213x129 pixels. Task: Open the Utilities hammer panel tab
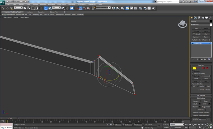(x=210, y=18)
